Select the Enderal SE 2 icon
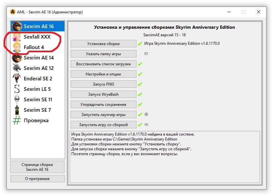Viewport: 273px width, 196px height. (17, 78)
